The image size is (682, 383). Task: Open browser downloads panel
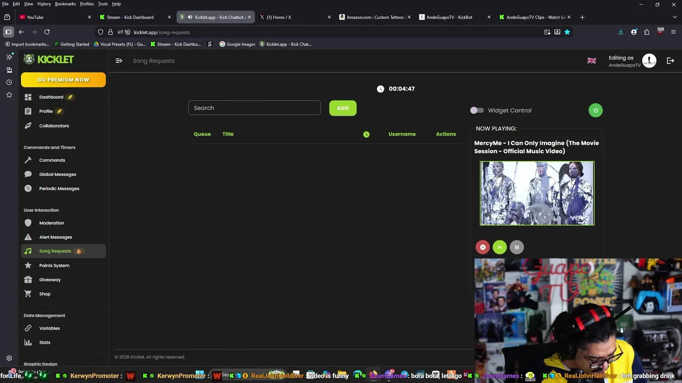(x=621, y=32)
